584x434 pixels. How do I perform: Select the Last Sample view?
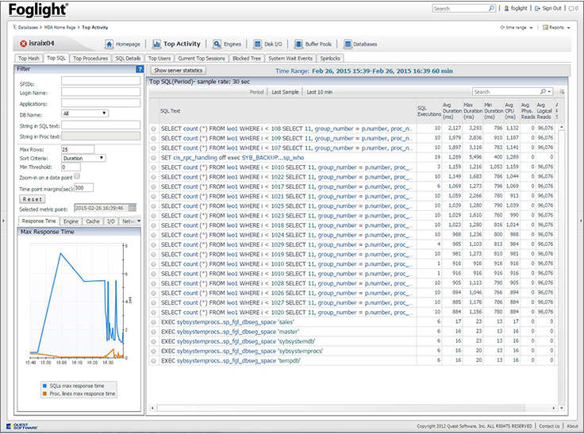(285, 92)
